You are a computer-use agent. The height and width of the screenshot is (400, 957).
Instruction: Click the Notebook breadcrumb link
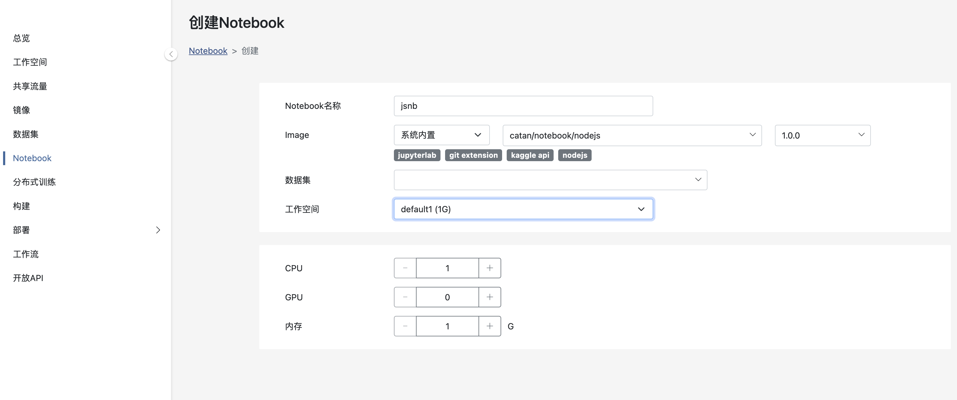click(208, 51)
